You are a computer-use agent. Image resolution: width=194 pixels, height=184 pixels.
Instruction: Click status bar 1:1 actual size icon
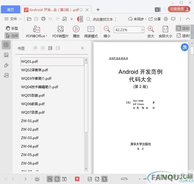90,179
